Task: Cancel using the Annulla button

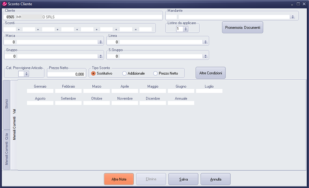Action: coord(216,179)
